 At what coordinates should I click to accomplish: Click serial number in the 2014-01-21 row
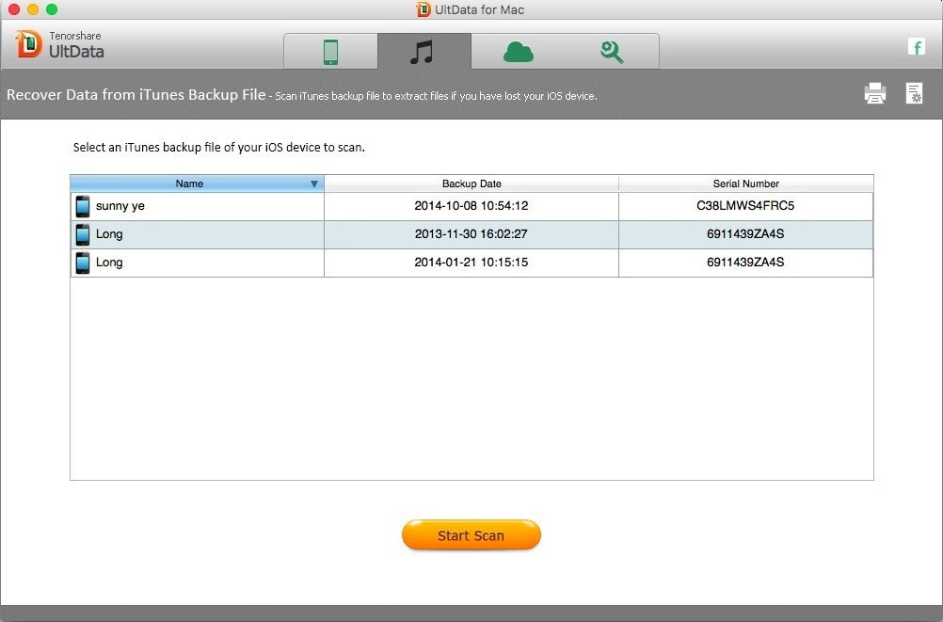click(x=745, y=263)
